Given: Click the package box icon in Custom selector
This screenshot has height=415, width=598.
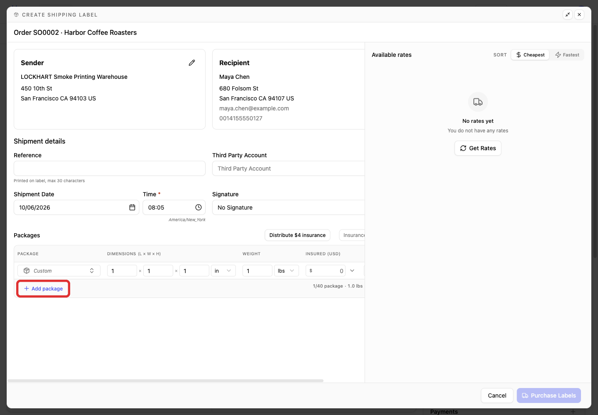Looking at the screenshot, I should point(27,271).
